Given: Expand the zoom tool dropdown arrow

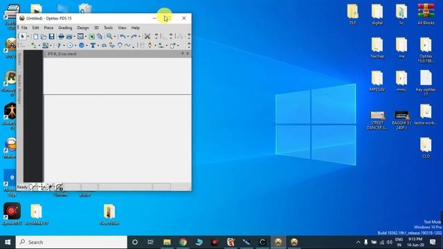Looking at the screenshot, I should tap(115, 37).
